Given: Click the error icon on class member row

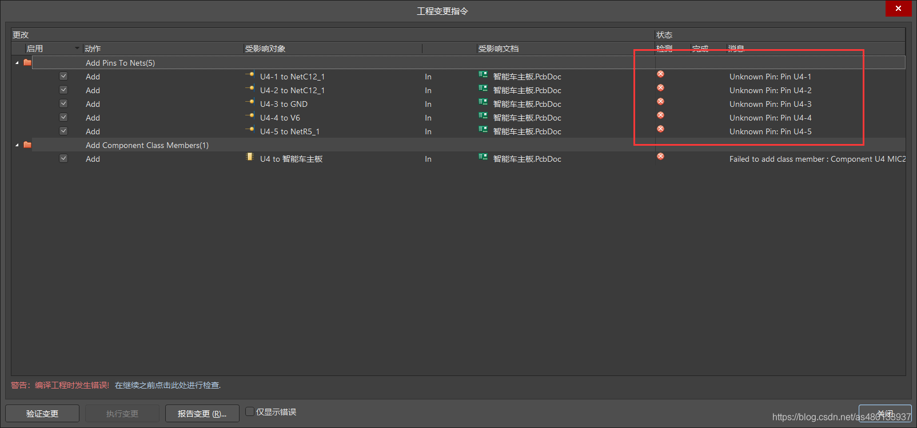Looking at the screenshot, I should click(x=660, y=157).
